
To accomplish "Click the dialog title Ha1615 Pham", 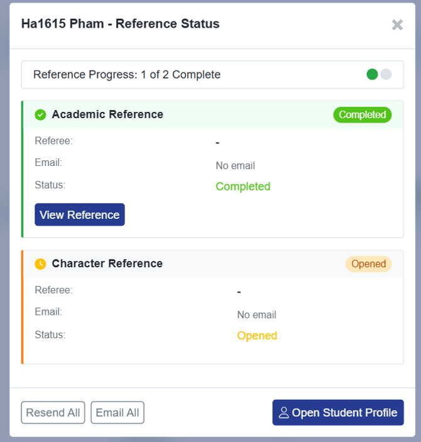I will 63,24.
